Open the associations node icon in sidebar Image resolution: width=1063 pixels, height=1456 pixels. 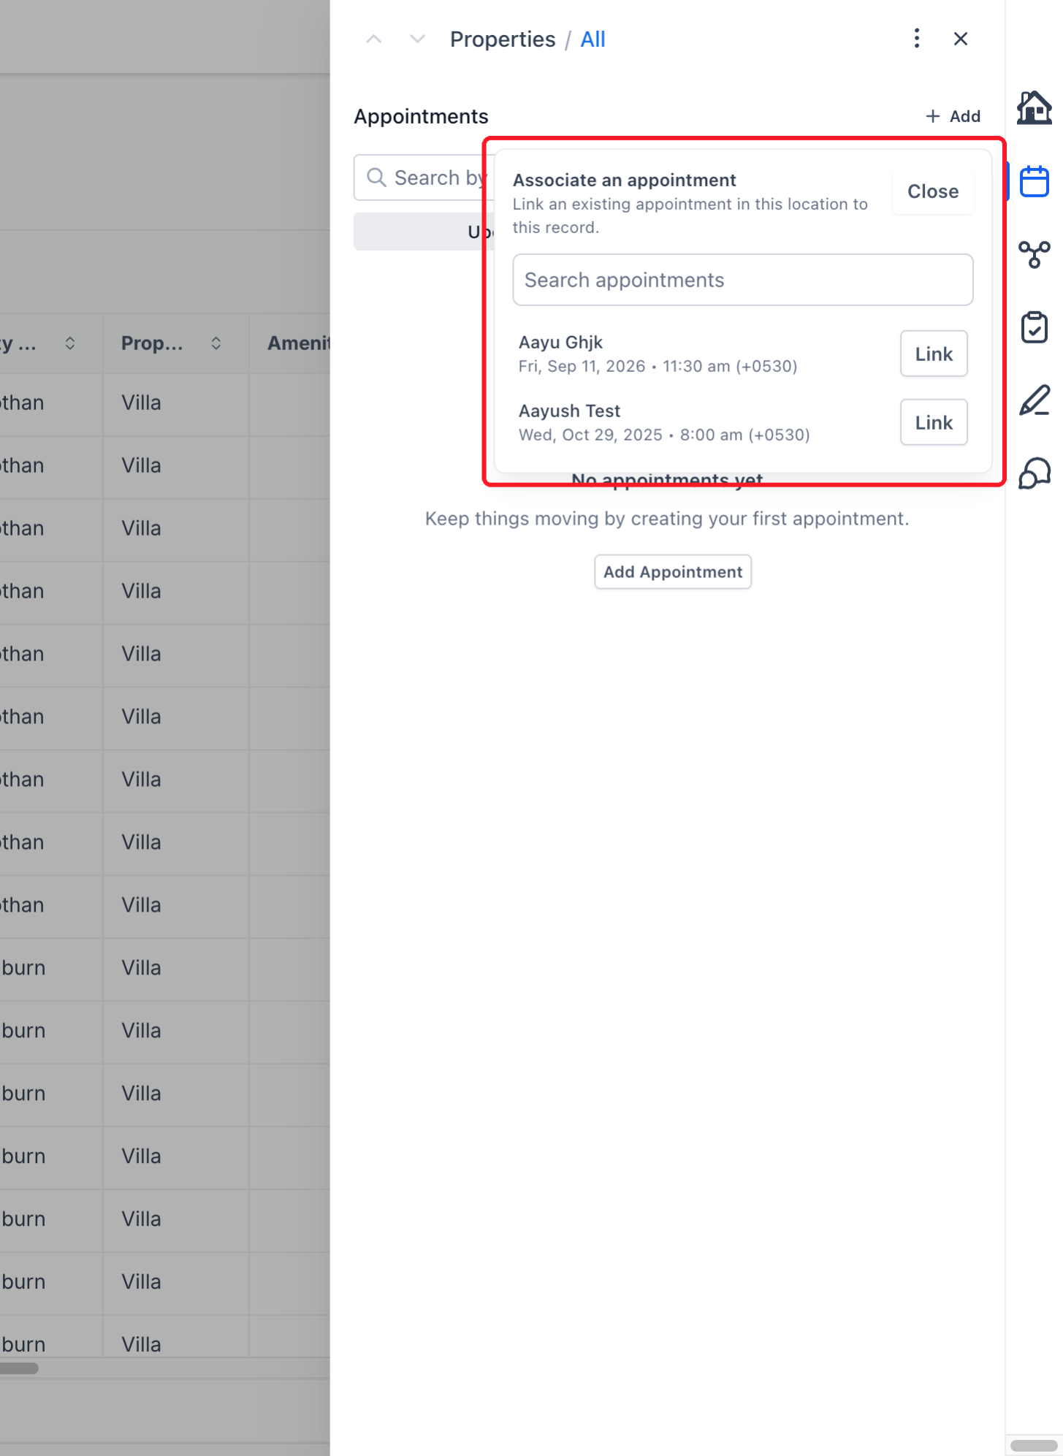point(1034,254)
